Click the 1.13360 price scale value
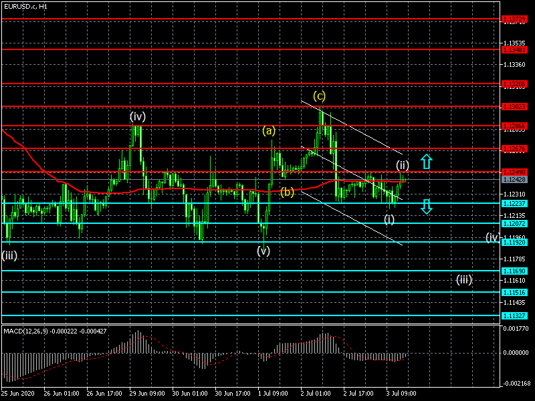The image size is (535, 401). tap(514, 64)
